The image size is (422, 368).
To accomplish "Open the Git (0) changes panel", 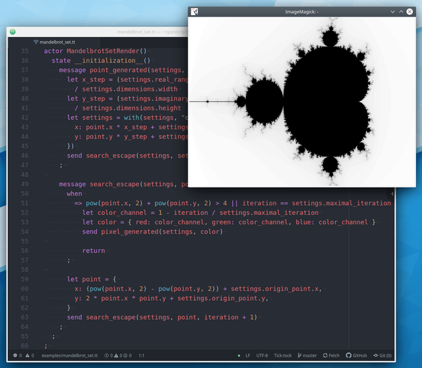I will pyautogui.click(x=382, y=355).
